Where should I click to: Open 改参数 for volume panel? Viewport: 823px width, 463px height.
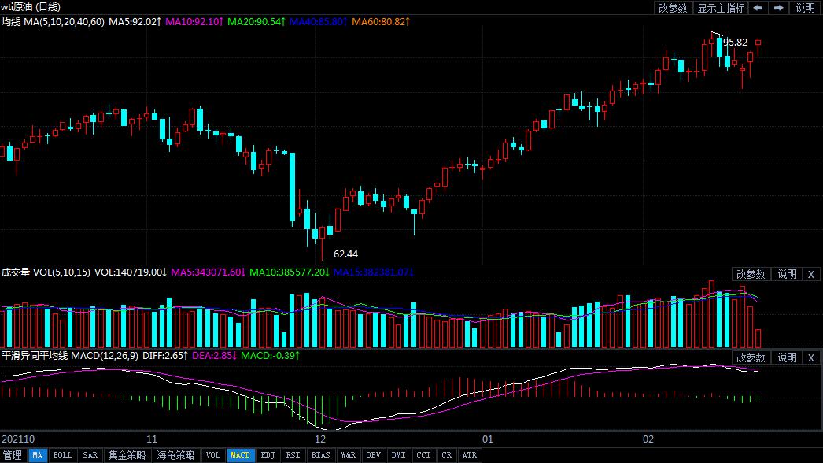[x=751, y=274]
